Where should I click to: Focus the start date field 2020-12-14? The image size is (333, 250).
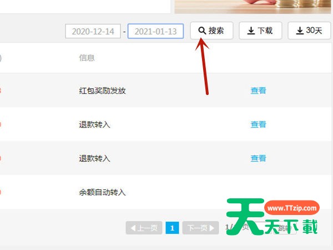93,31
